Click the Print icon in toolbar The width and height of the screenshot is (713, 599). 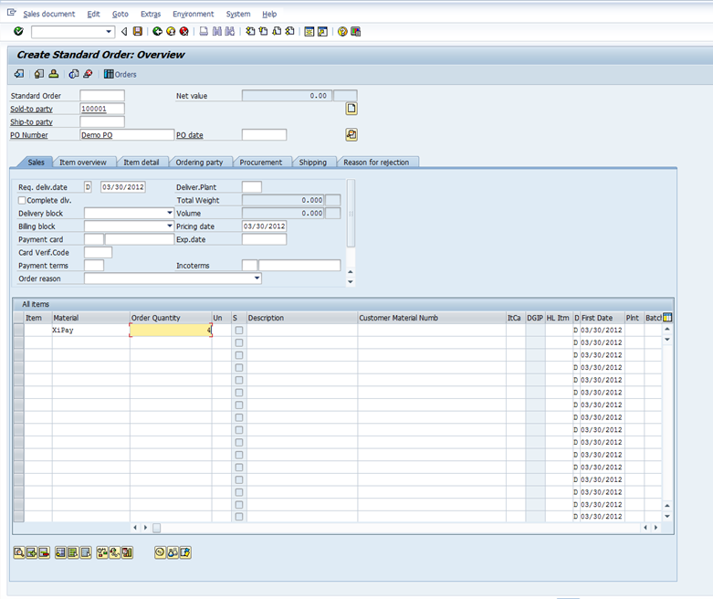click(204, 31)
